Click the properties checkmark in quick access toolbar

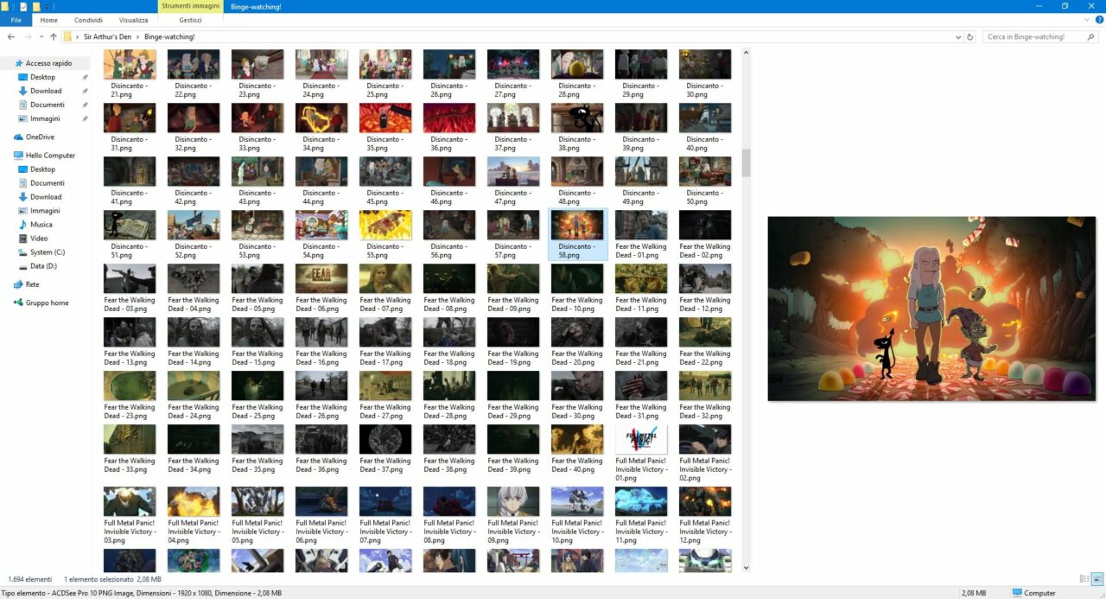coord(23,6)
